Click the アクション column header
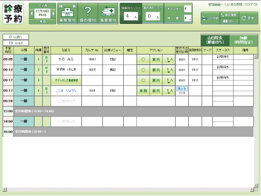 tap(156, 50)
